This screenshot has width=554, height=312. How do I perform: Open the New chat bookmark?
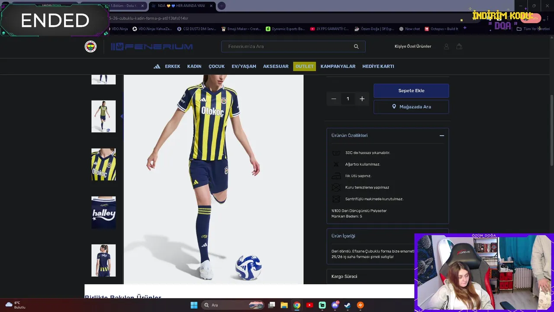click(x=409, y=29)
